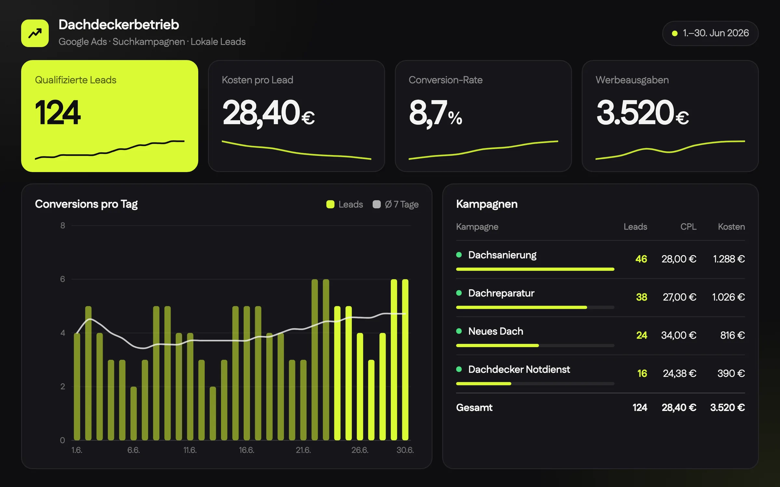Click the Leads legend color swatch
The height and width of the screenshot is (487, 780).
(330, 204)
